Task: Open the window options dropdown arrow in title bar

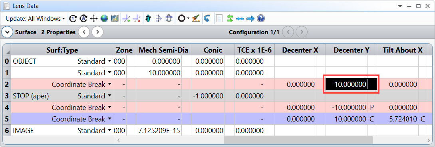Action: [400, 6]
